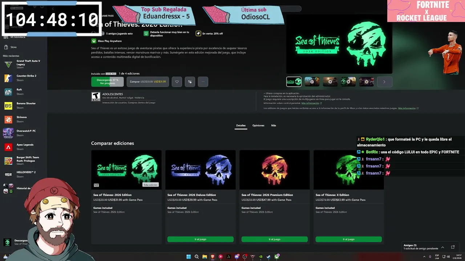
Task: Play the fifth media gallery video thumbnail
Action: point(367,82)
